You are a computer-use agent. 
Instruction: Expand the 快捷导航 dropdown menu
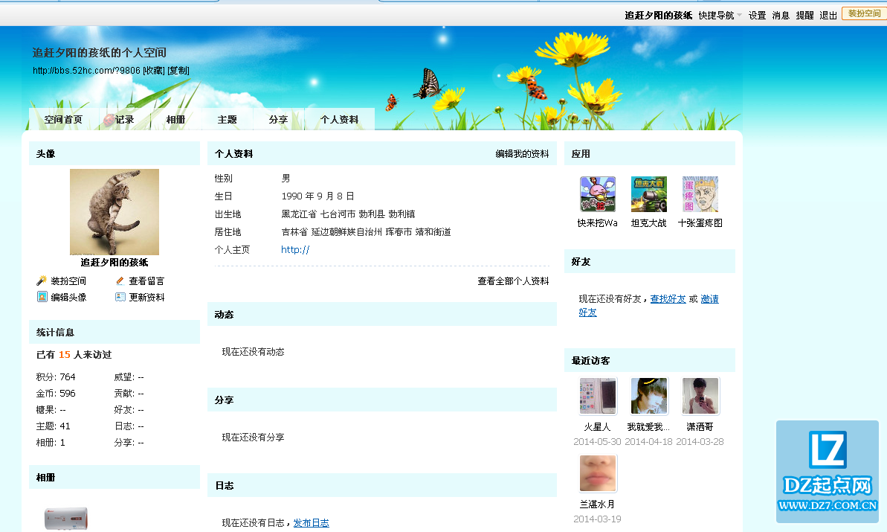[x=720, y=15]
